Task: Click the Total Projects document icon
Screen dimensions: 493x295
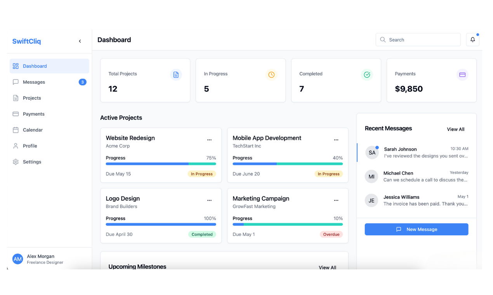Action: point(176,75)
